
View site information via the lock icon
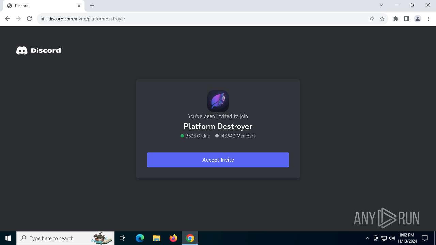[x=43, y=19]
